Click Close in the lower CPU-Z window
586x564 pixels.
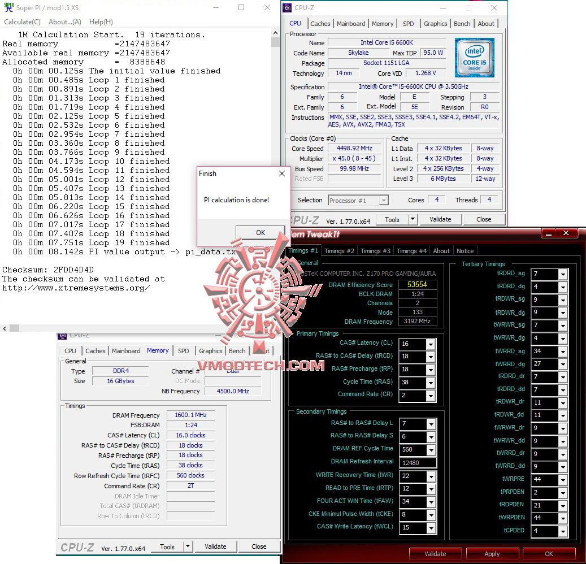[x=259, y=546]
